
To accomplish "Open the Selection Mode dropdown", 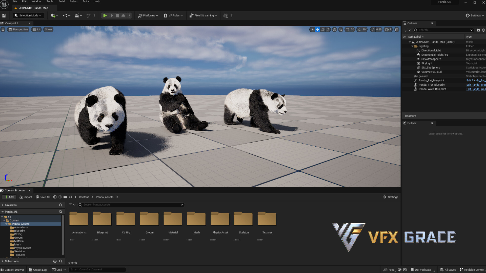I will coord(28,15).
